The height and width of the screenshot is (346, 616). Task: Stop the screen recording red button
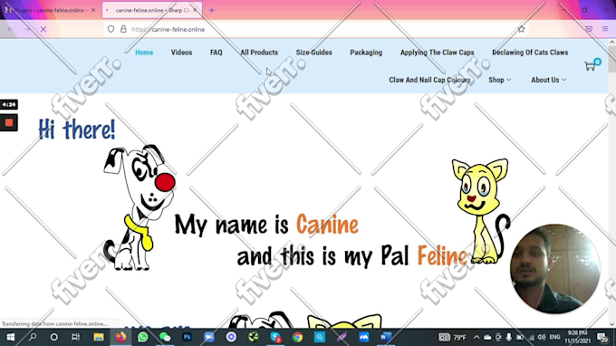[x=9, y=123]
